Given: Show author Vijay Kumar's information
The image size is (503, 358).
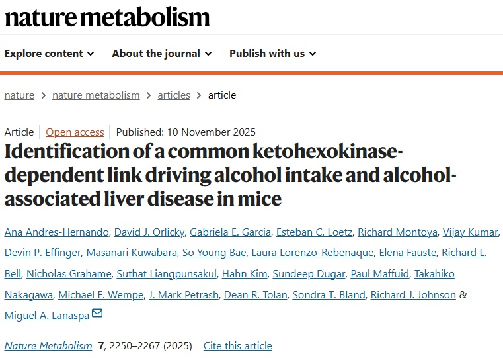Looking at the screenshot, I should [x=471, y=232].
